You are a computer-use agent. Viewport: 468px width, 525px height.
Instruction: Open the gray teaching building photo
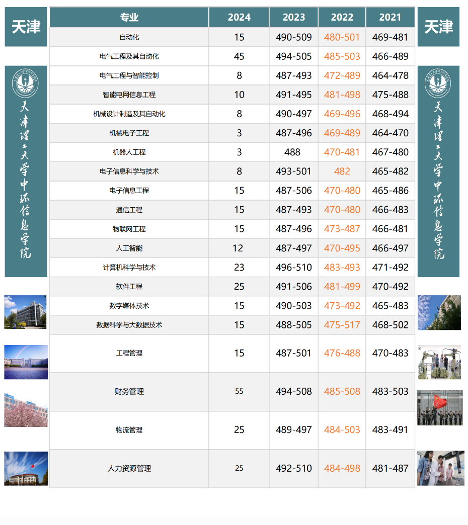point(25,312)
